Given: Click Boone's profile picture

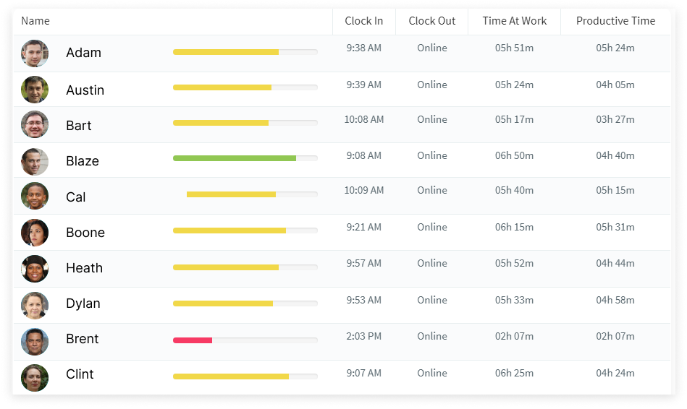Looking at the screenshot, I should click(35, 233).
